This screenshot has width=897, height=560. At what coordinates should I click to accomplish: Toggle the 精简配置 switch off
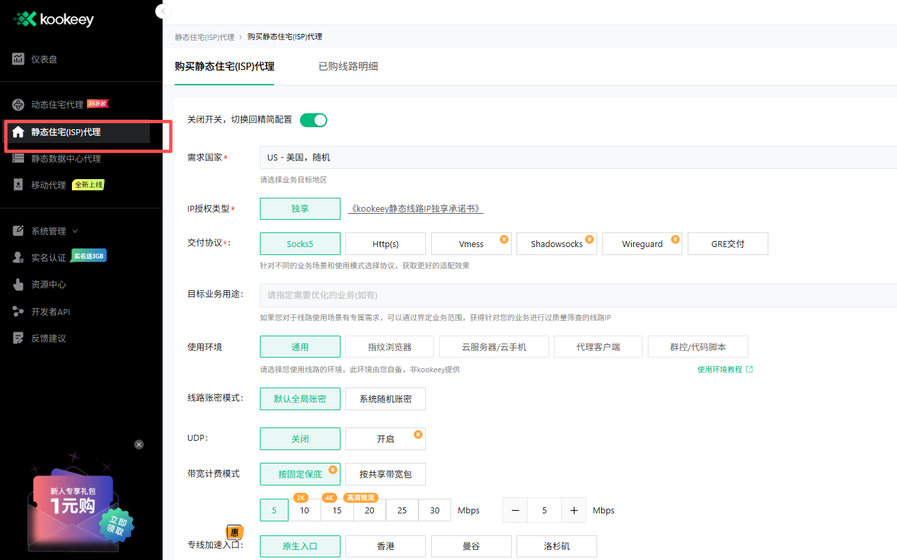(313, 120)
